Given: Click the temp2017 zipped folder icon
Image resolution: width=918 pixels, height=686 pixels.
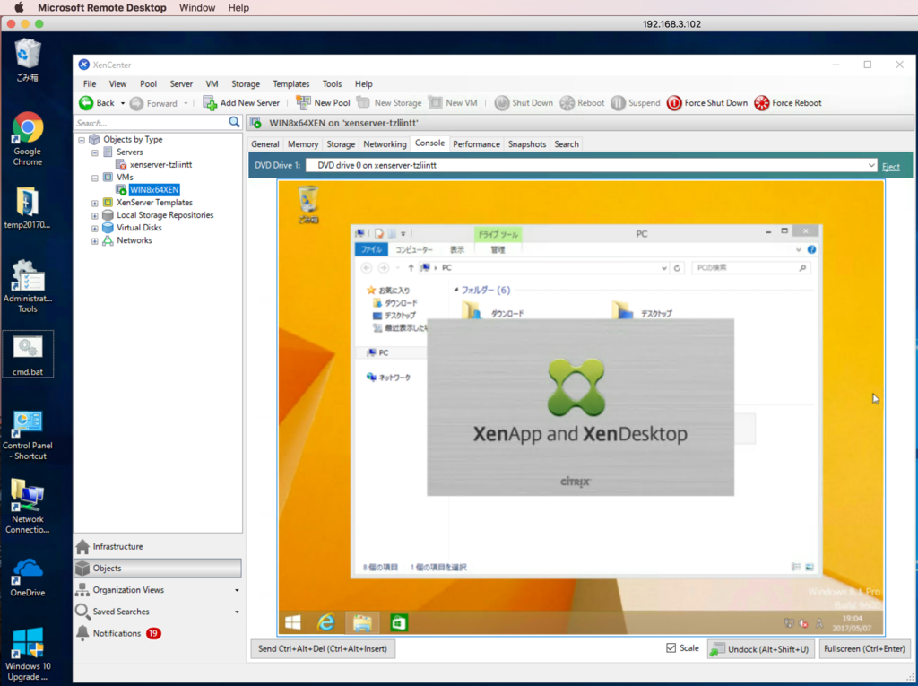Looking at the screenshot, I should (x=28, y=208).
